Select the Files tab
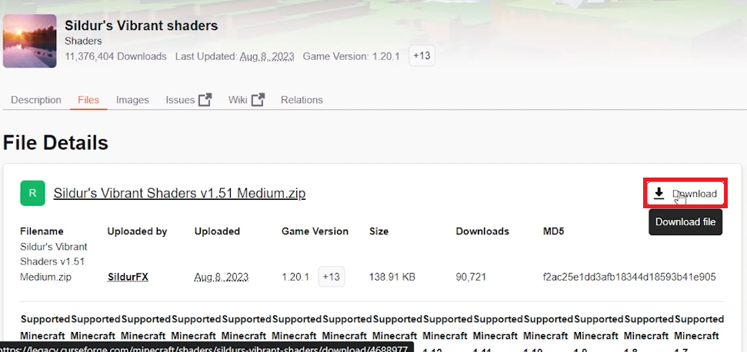The height and width of the screenshot is (352, 747). tap(88, 100)
